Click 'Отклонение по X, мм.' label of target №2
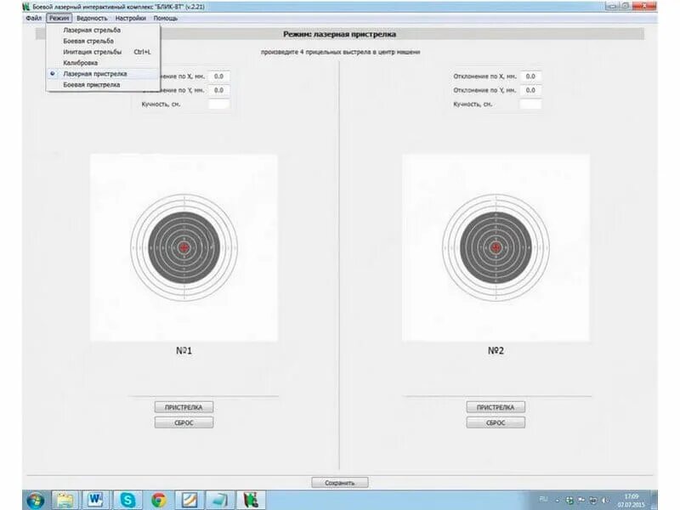Viewport: 680px width, 510px height. click(484, 76)
